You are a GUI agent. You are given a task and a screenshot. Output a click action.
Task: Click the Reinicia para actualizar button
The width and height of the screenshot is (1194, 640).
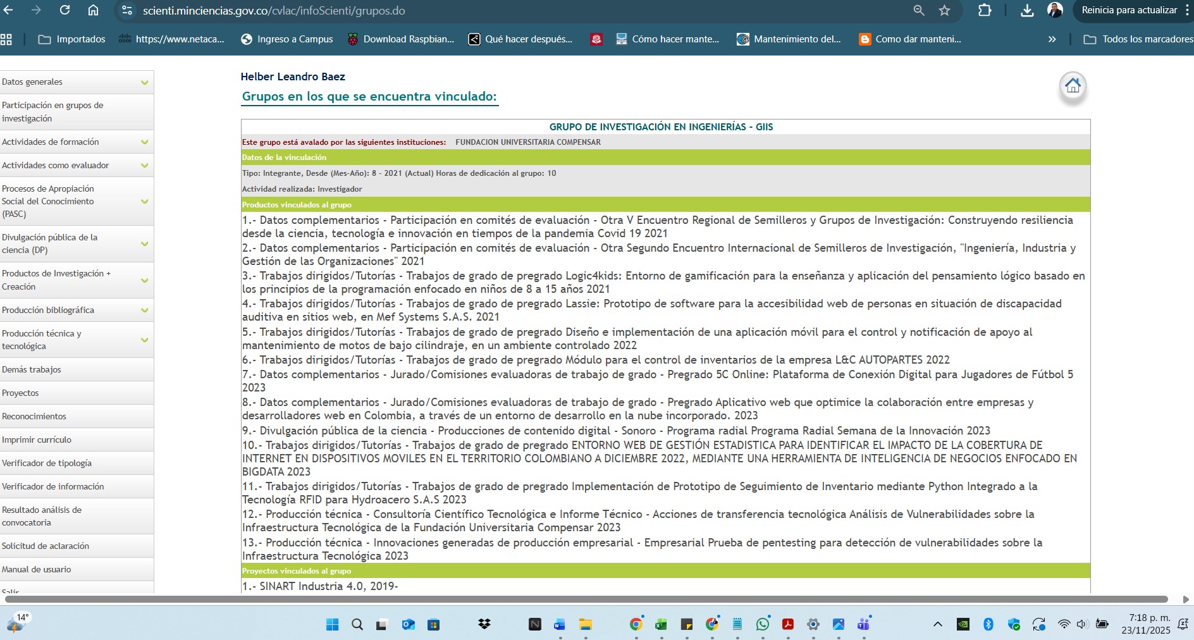pyautogui.click(x=1129, y=10)
